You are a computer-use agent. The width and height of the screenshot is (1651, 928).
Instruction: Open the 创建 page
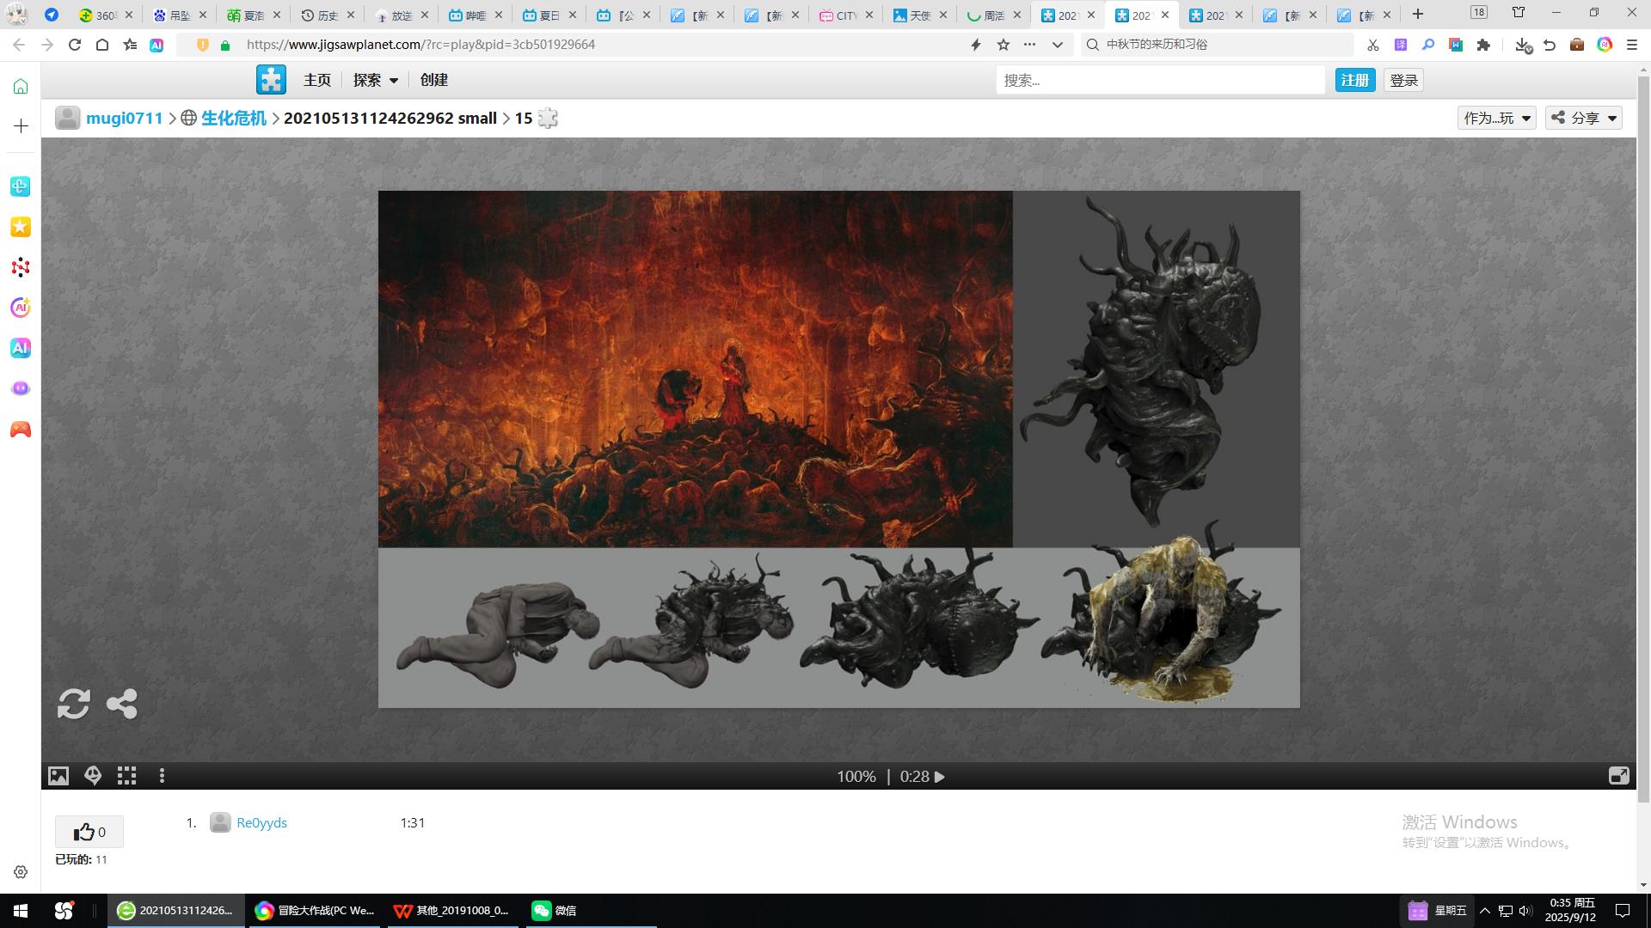click(x=434, y=80)
